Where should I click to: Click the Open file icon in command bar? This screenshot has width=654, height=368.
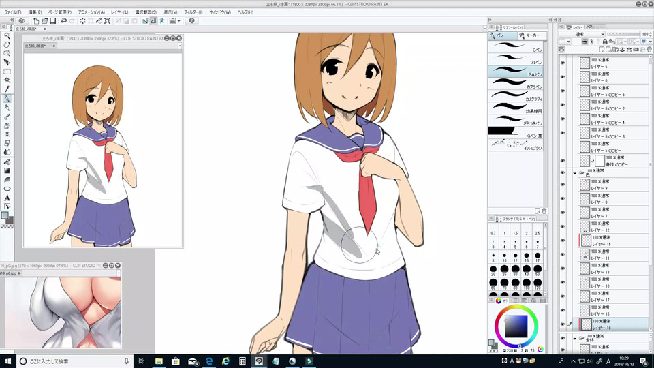tap(44, 21)
